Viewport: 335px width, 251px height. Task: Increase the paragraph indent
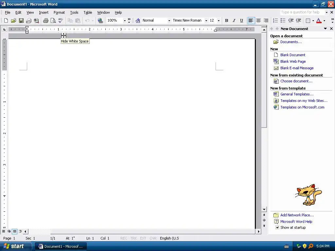point(298,21)
